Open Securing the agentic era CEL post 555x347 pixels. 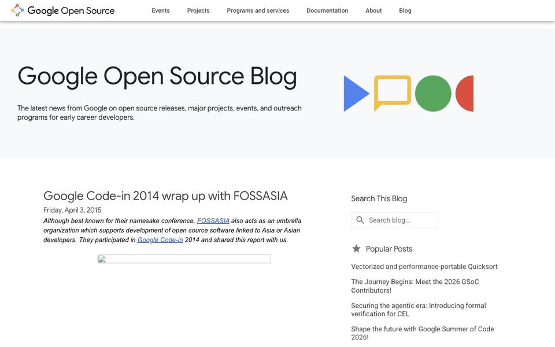419,309
